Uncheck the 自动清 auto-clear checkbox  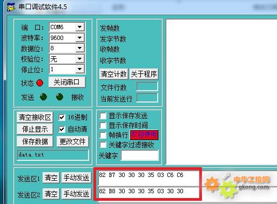tap(62, 129)
